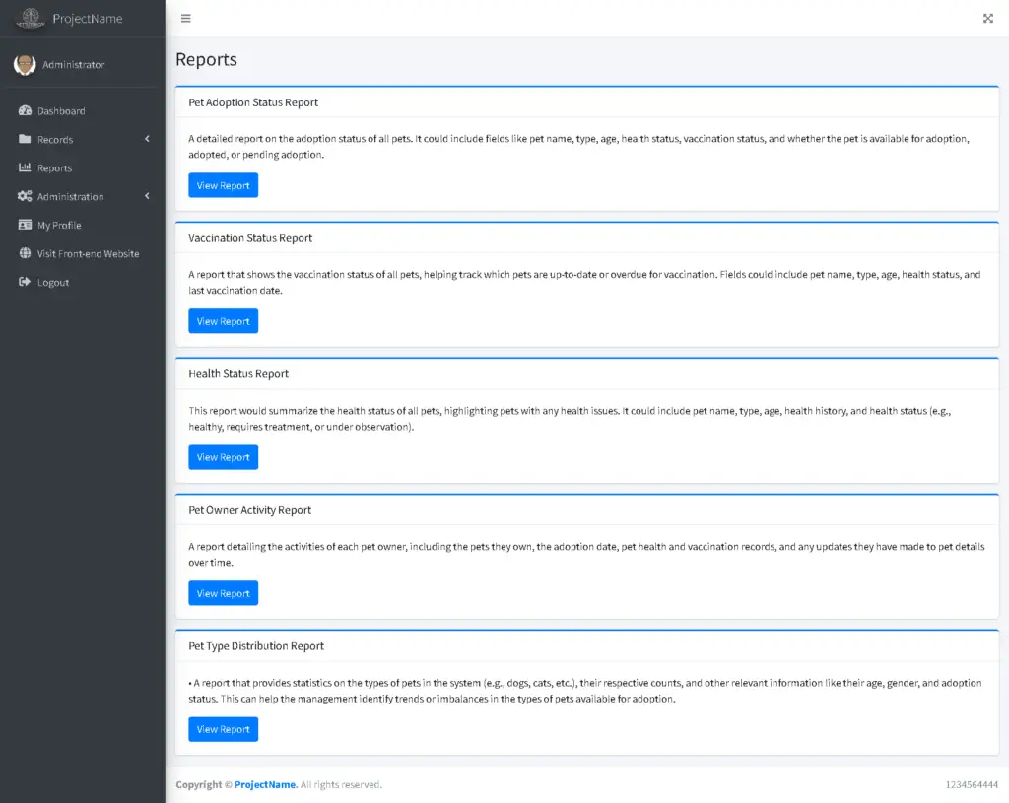Image resolution: width=1009 pixels, height=803 pixels.
Task: Open the My Profile menu item
Action: coord(59,226)
